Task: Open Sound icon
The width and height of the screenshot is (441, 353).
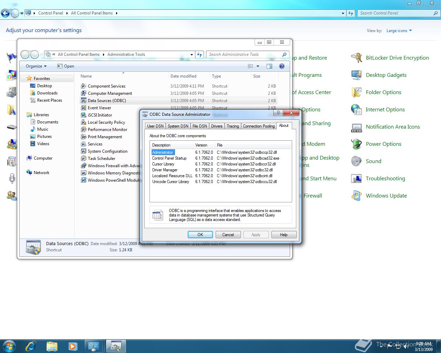Action: [357, 161]
